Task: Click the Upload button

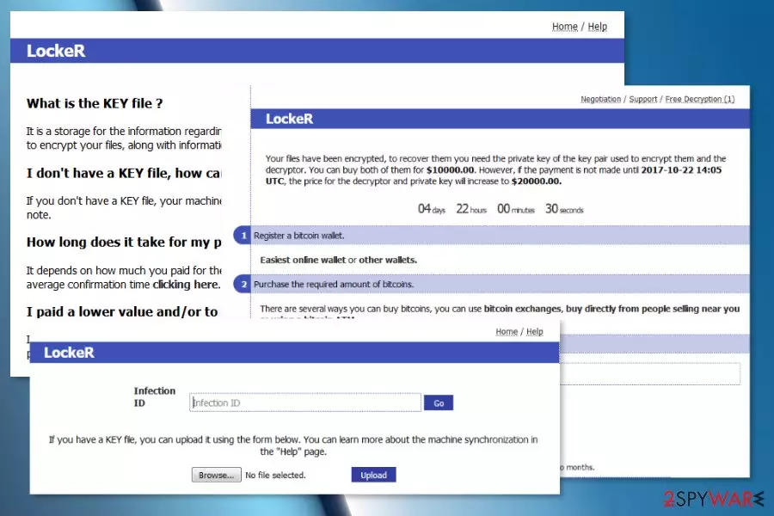Action: tap(374, 475)
